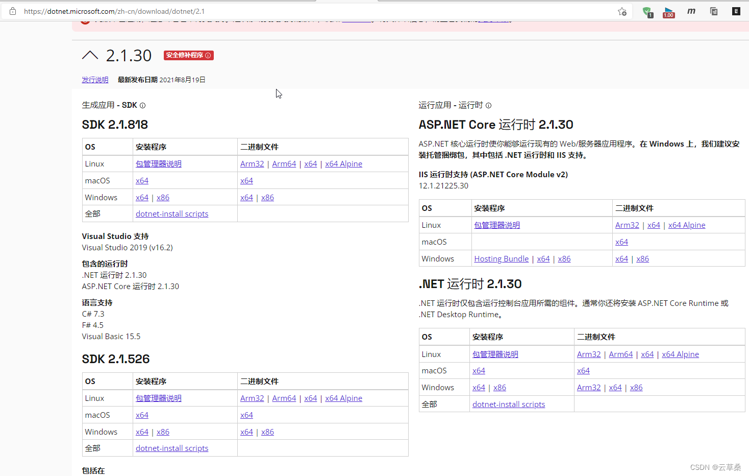Viewport: 749px width, 476px height.
Task: Download SDK 2.1.526 Windows x64 installer
Action: point(142,432)
